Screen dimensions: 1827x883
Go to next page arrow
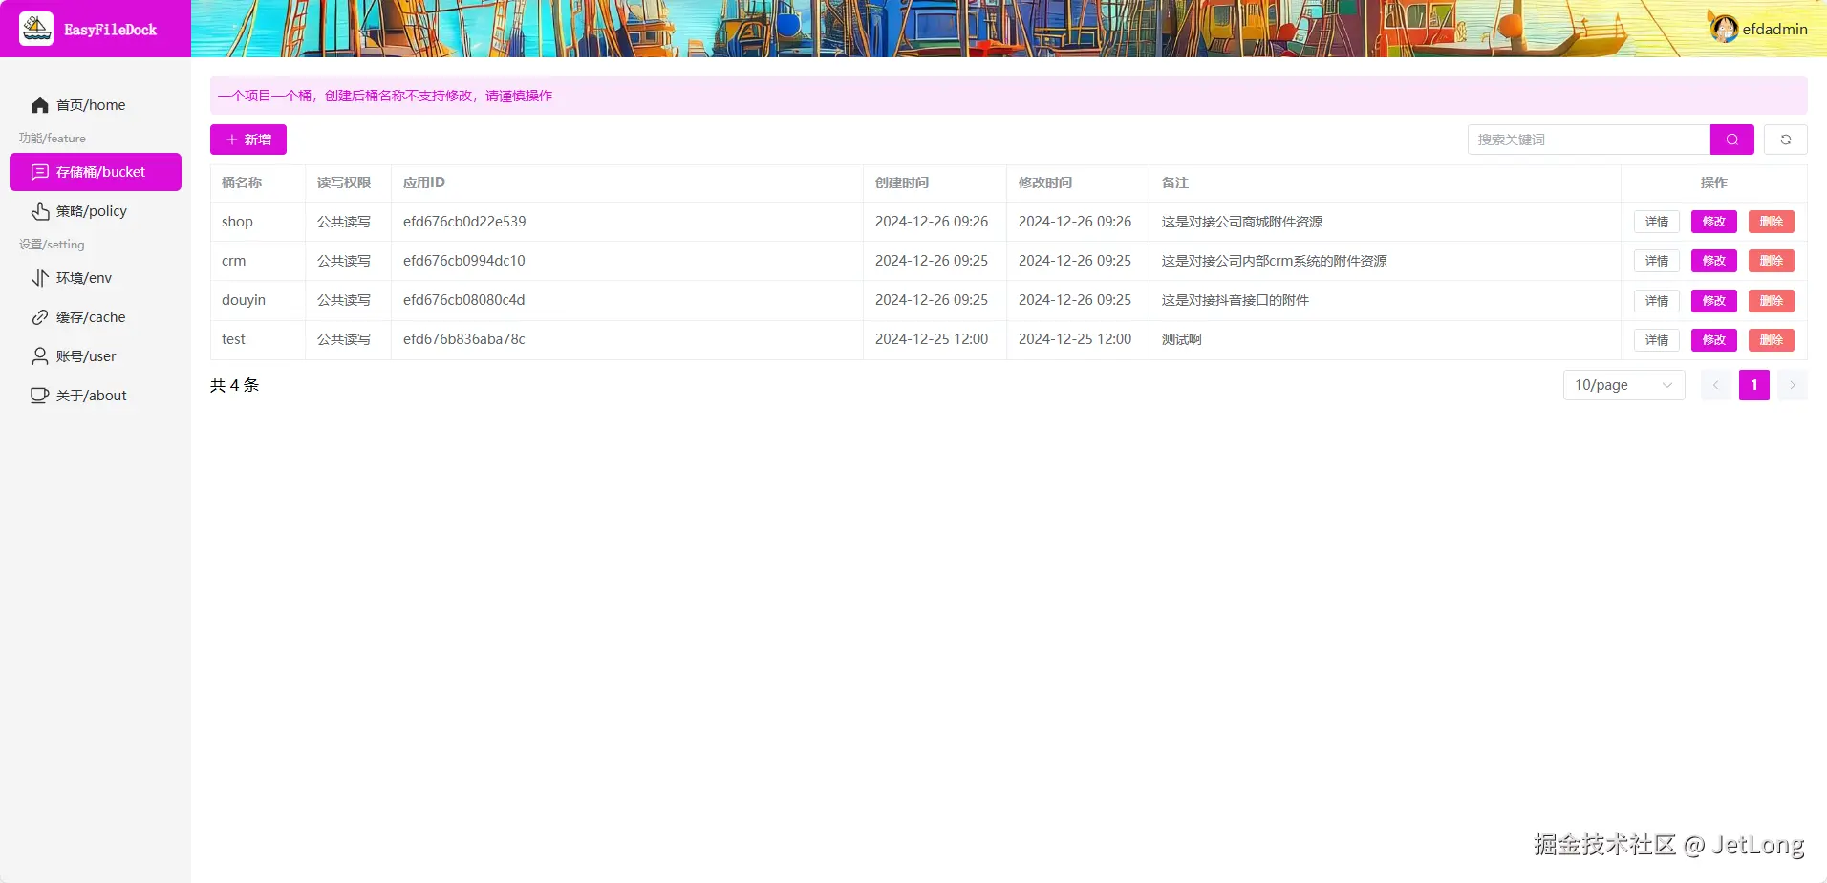click(1793, 385)
